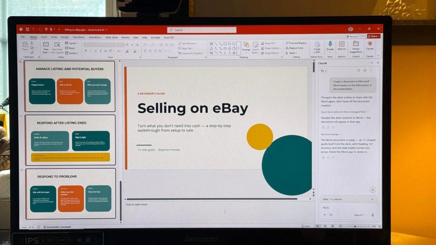Remove the Slides 1-12 selected chip
The image size is (436, 245).
(x=372, y=199)
